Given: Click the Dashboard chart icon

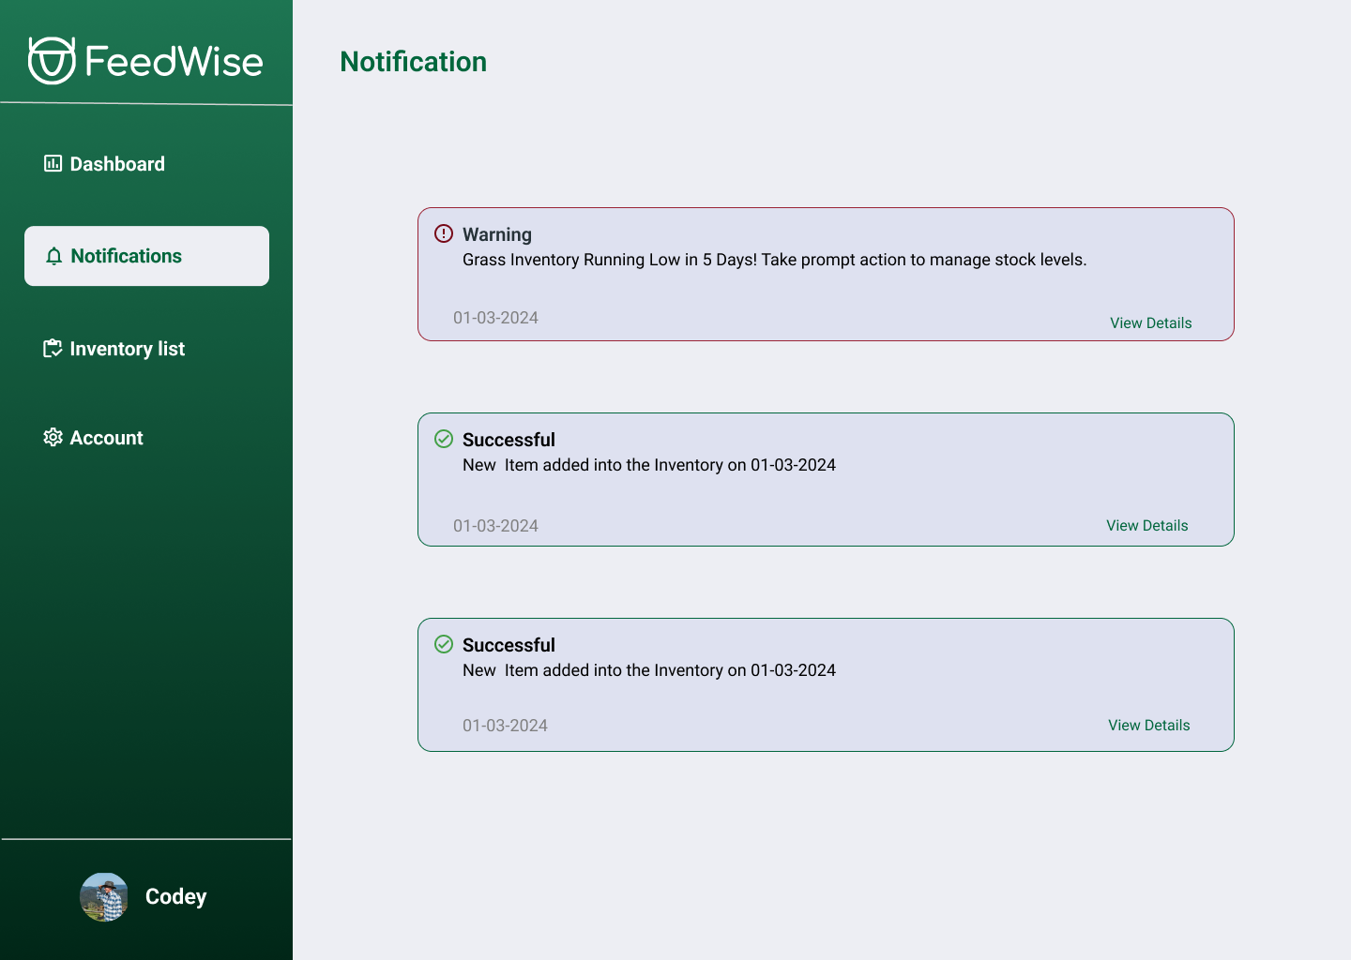Looking at the screenshot, I should 53,164.
